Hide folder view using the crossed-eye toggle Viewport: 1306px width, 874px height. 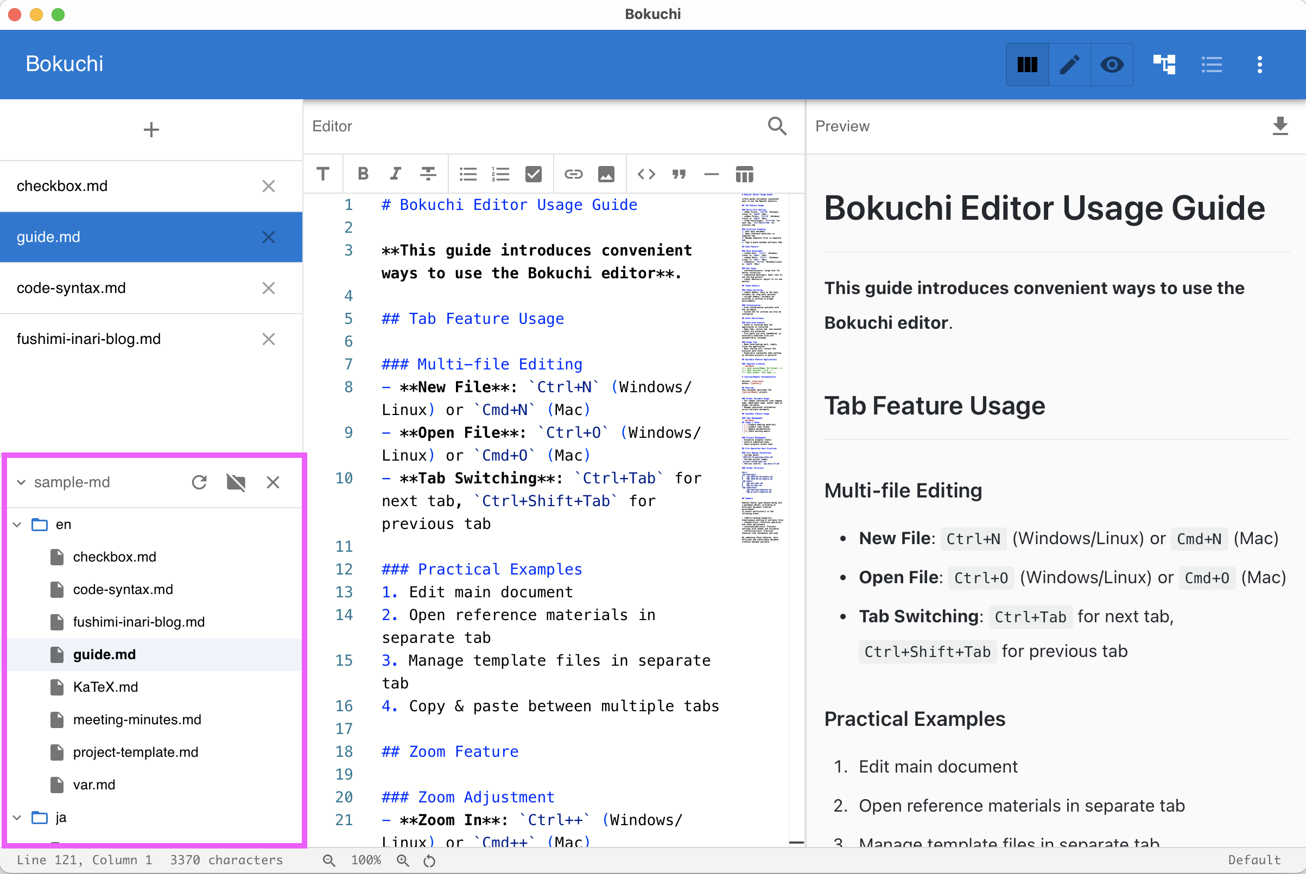coord(236,482)
